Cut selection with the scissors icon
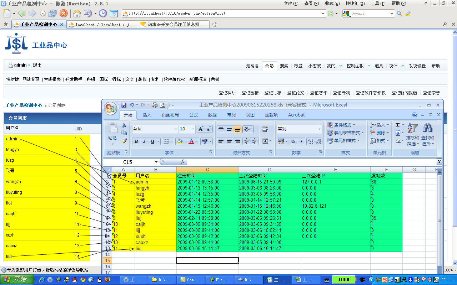457x285 pixels. click(x=124, y=125)
